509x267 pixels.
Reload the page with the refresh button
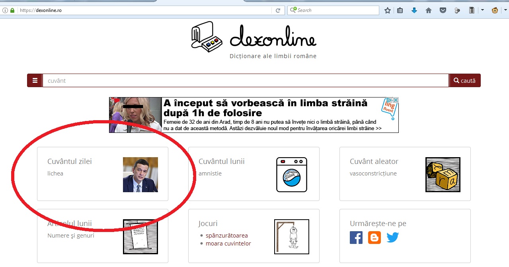coord(278,10)
